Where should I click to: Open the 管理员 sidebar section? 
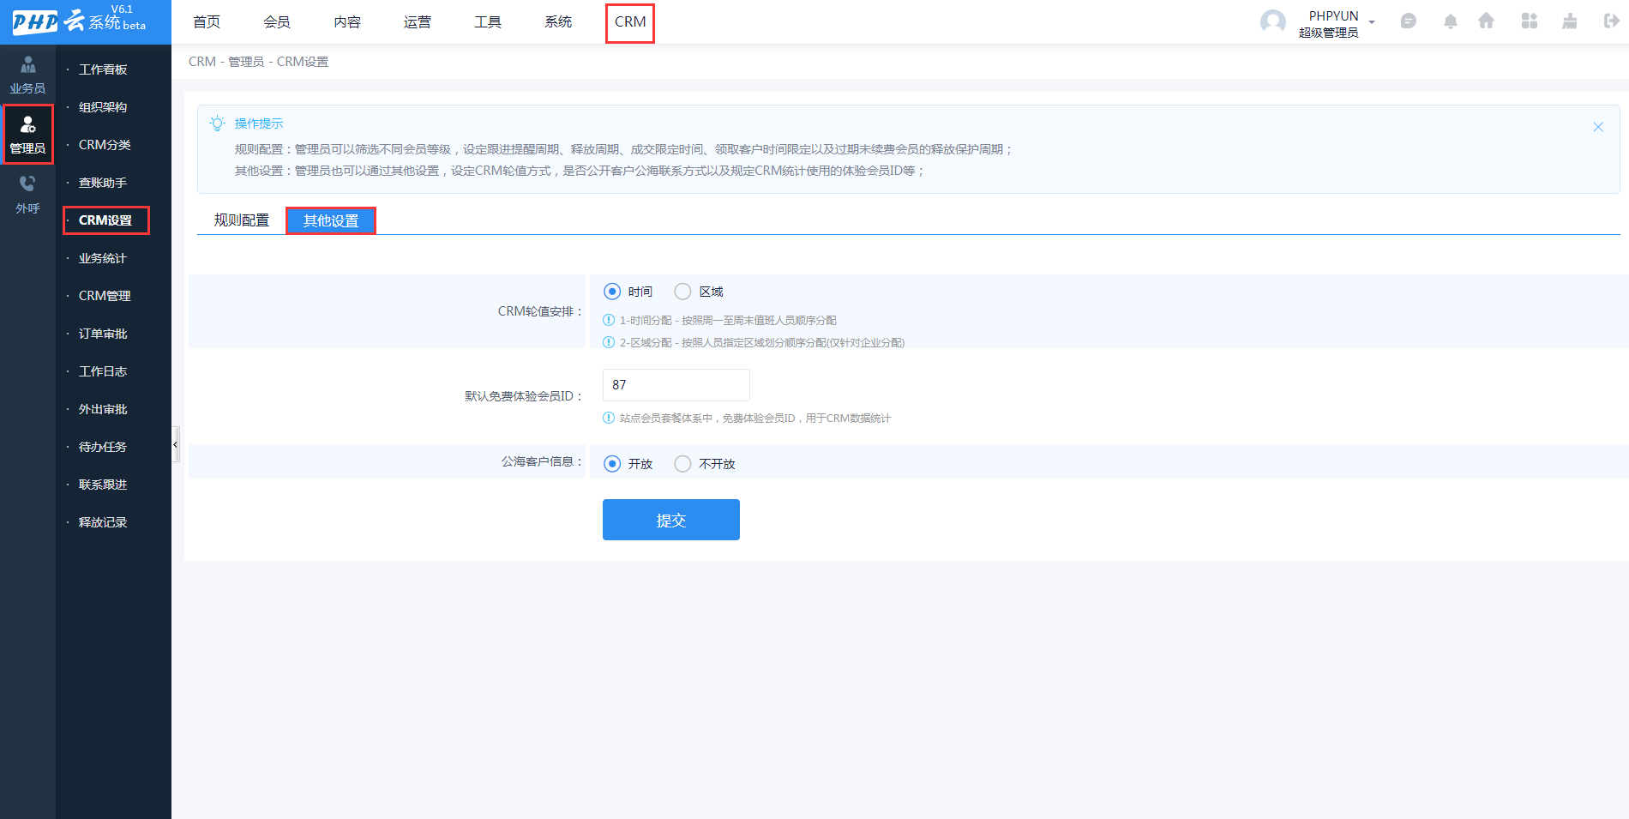pos(27,135)
